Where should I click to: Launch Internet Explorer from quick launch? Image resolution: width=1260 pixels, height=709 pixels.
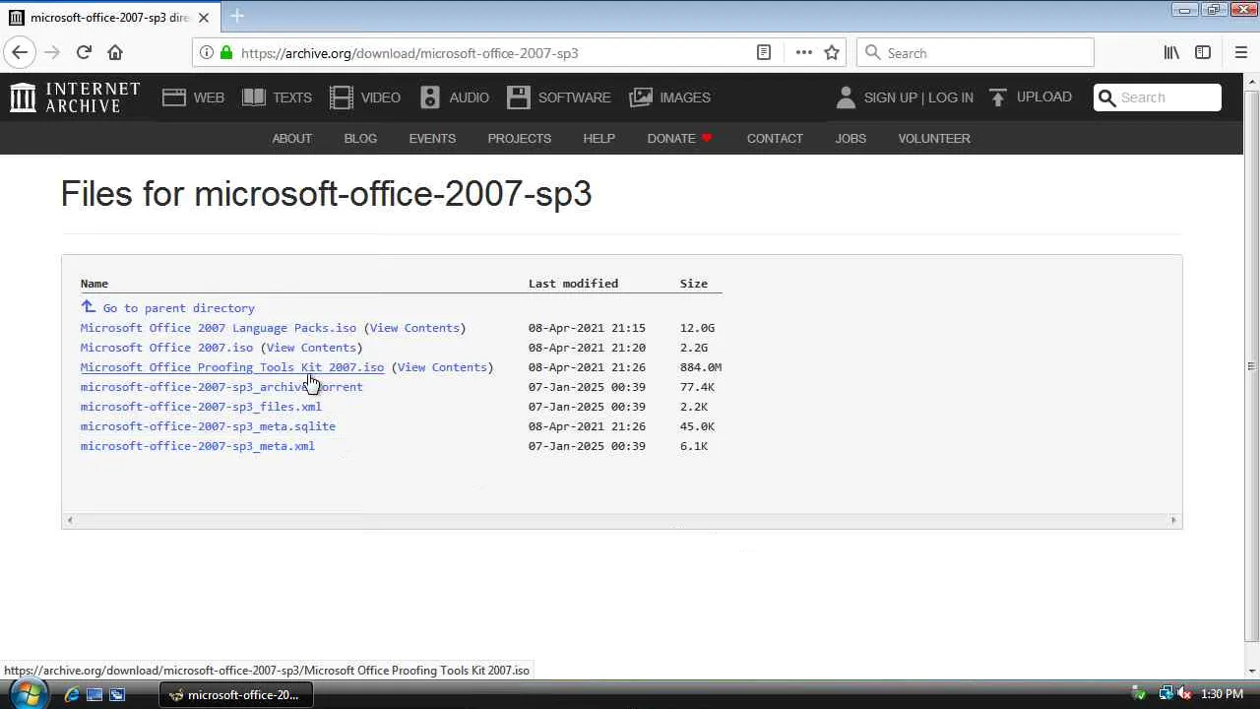(72, 695)
